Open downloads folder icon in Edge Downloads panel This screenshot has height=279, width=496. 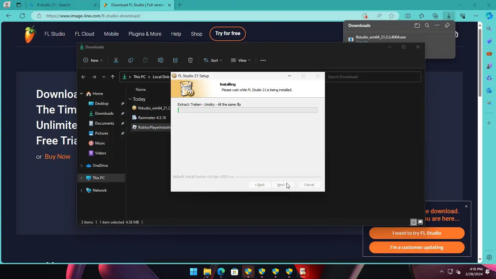417,25
